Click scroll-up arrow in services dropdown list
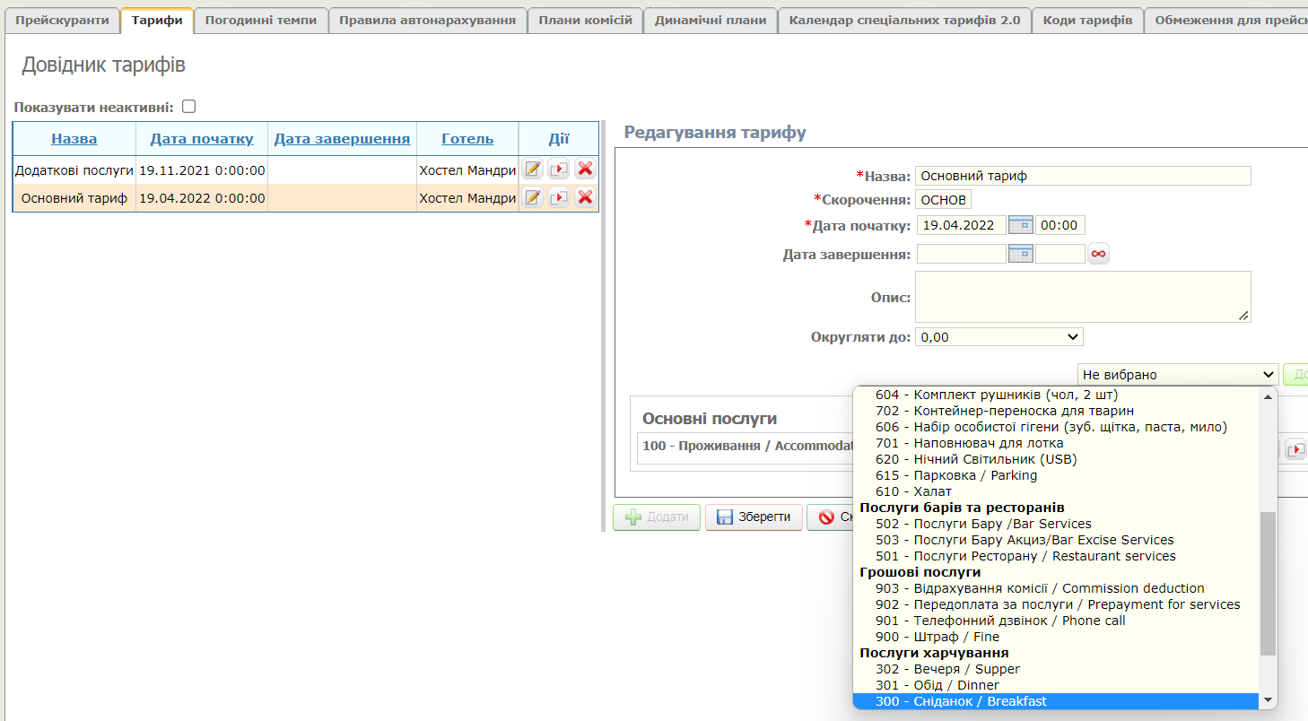1308x721 pixels. click(x=1268, y=396)
